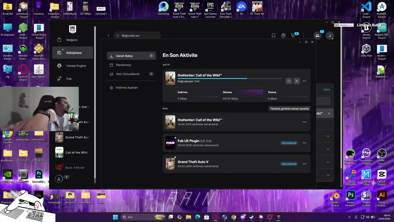
Task: Open more options for theHunter completed on 14.04.2026
Action: (x=304, y=122)
